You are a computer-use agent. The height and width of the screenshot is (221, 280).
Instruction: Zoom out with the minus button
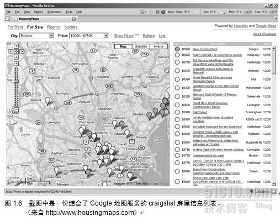(x=16, y=110)
